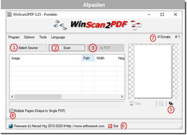Screen dimensions: 187x135
Task: Click the Width column header
Action: coord(106,58)
